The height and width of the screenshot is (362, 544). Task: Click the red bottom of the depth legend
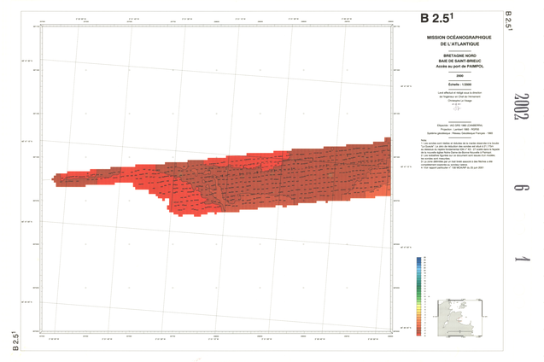[419, 331]
